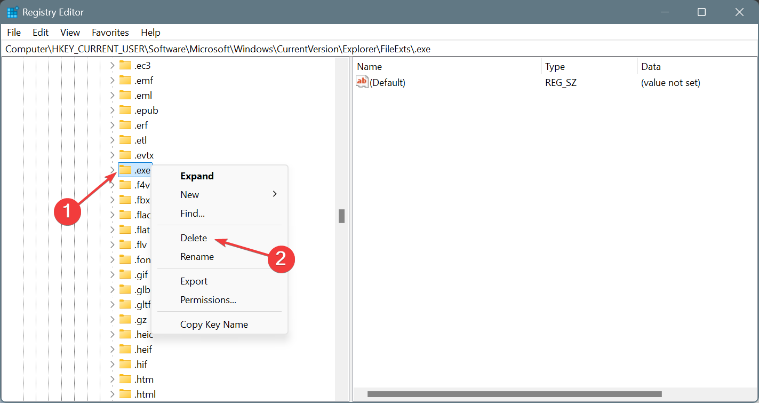
Task: Click the .evtx folder icon
Action: (x=125, y=155)
